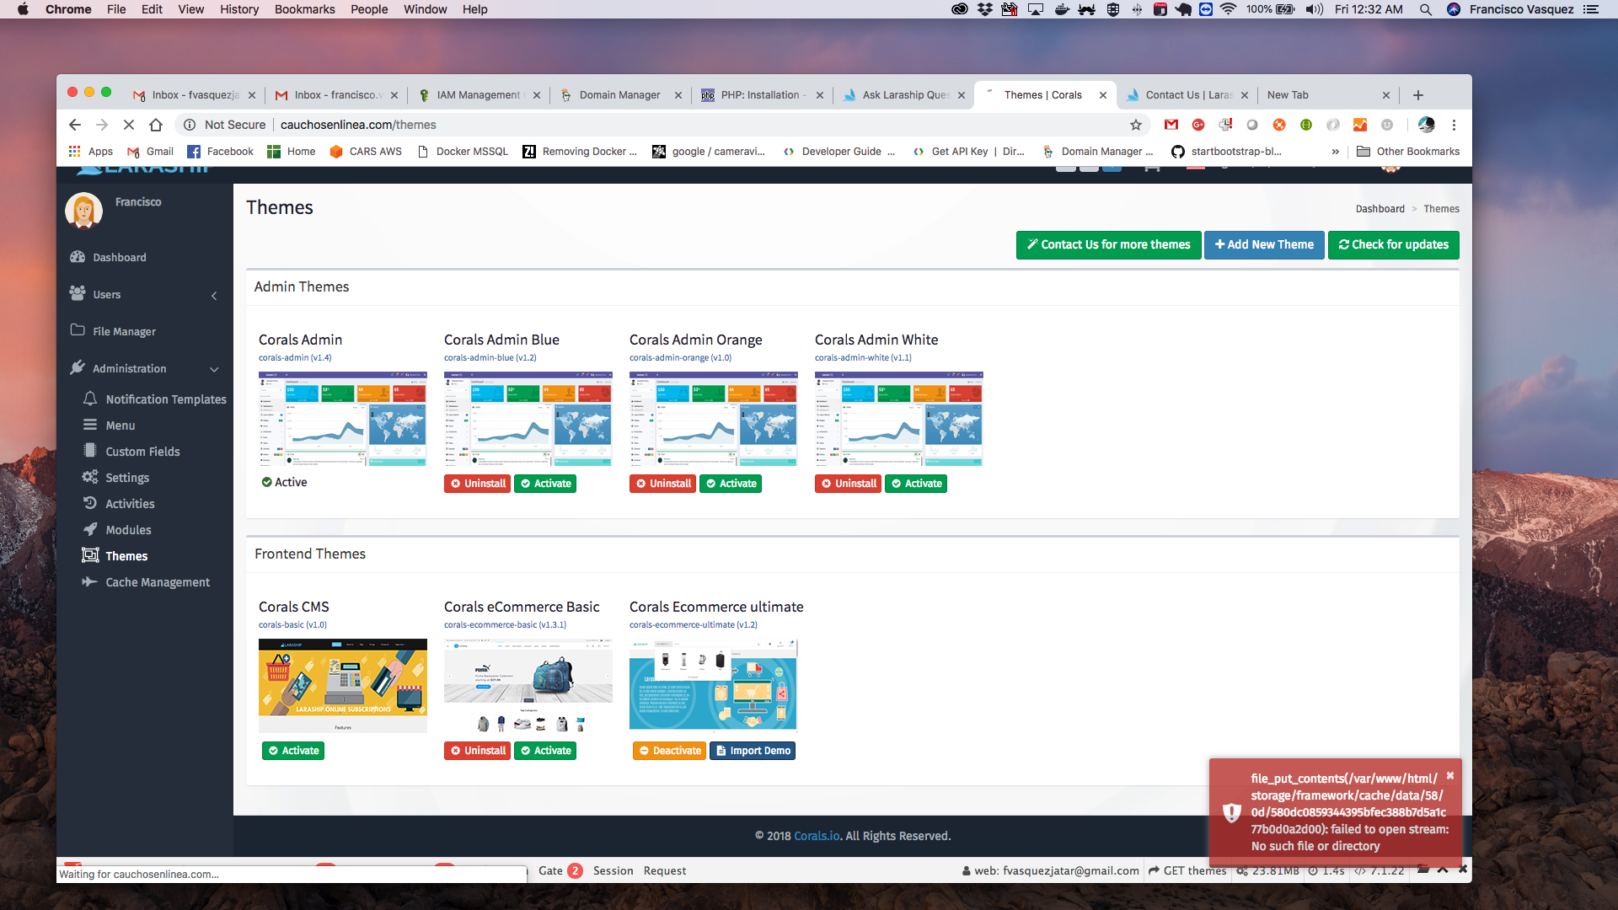This screenshot has height=910, width=1618.
Task: Import Demo for Ecommerce ultimate
Action: click(753, 751)
